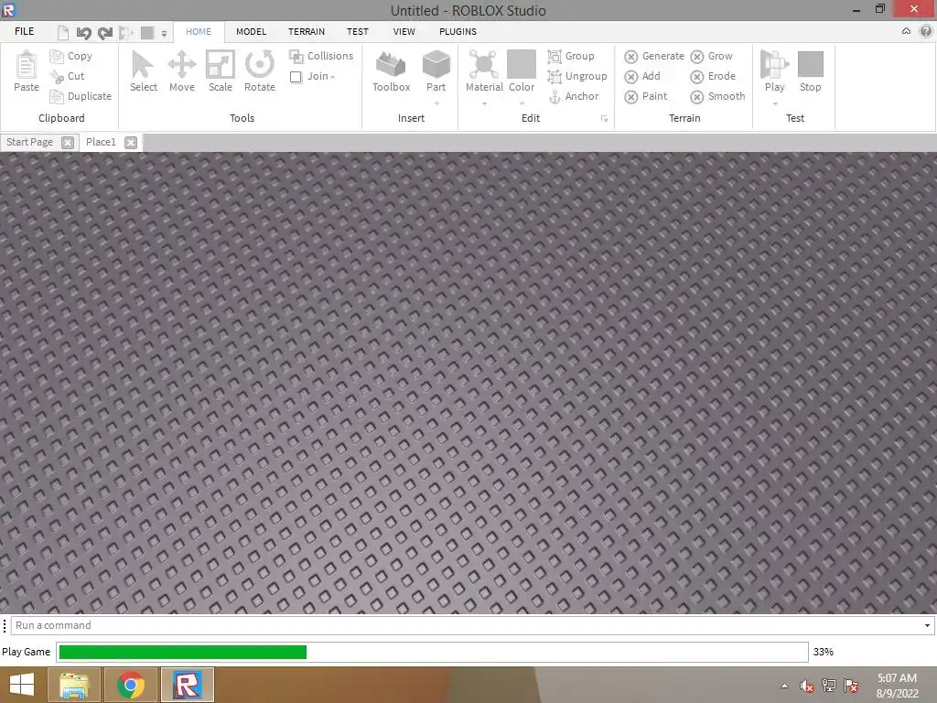The height and width of the screenshot is (703, 937).
Task: Switch to the TEST ribbon tab
Action: pyautogui.click(x=358, y=32)
